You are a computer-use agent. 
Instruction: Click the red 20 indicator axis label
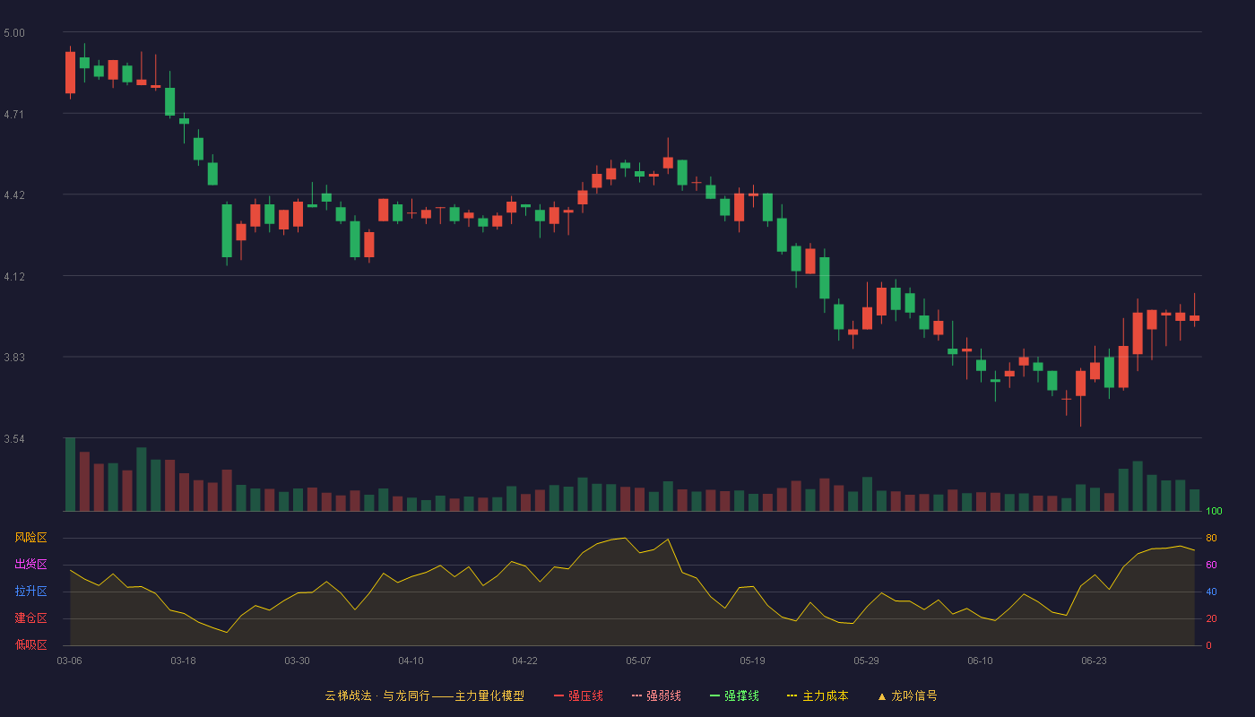pyautogui.click(x=1211, y=618)
